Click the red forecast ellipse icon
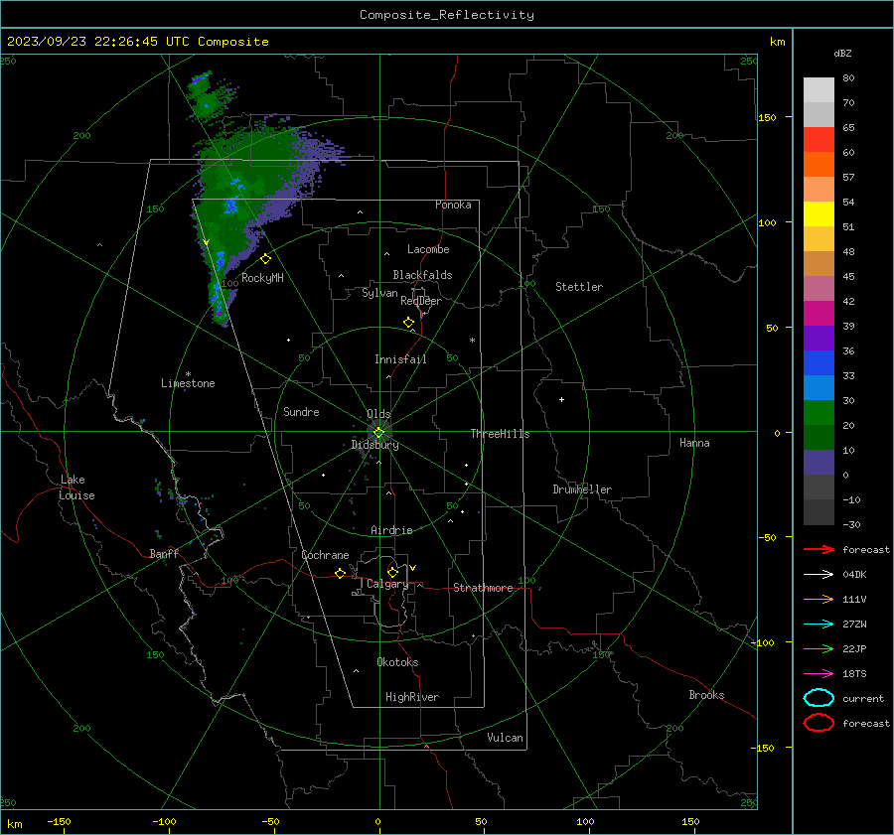Viewport: 894px width, 835px height. tap(819, 723)
